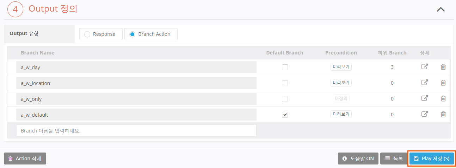Preview precondition for a_w_day
The image size is (456, 168).
(341, 67)
